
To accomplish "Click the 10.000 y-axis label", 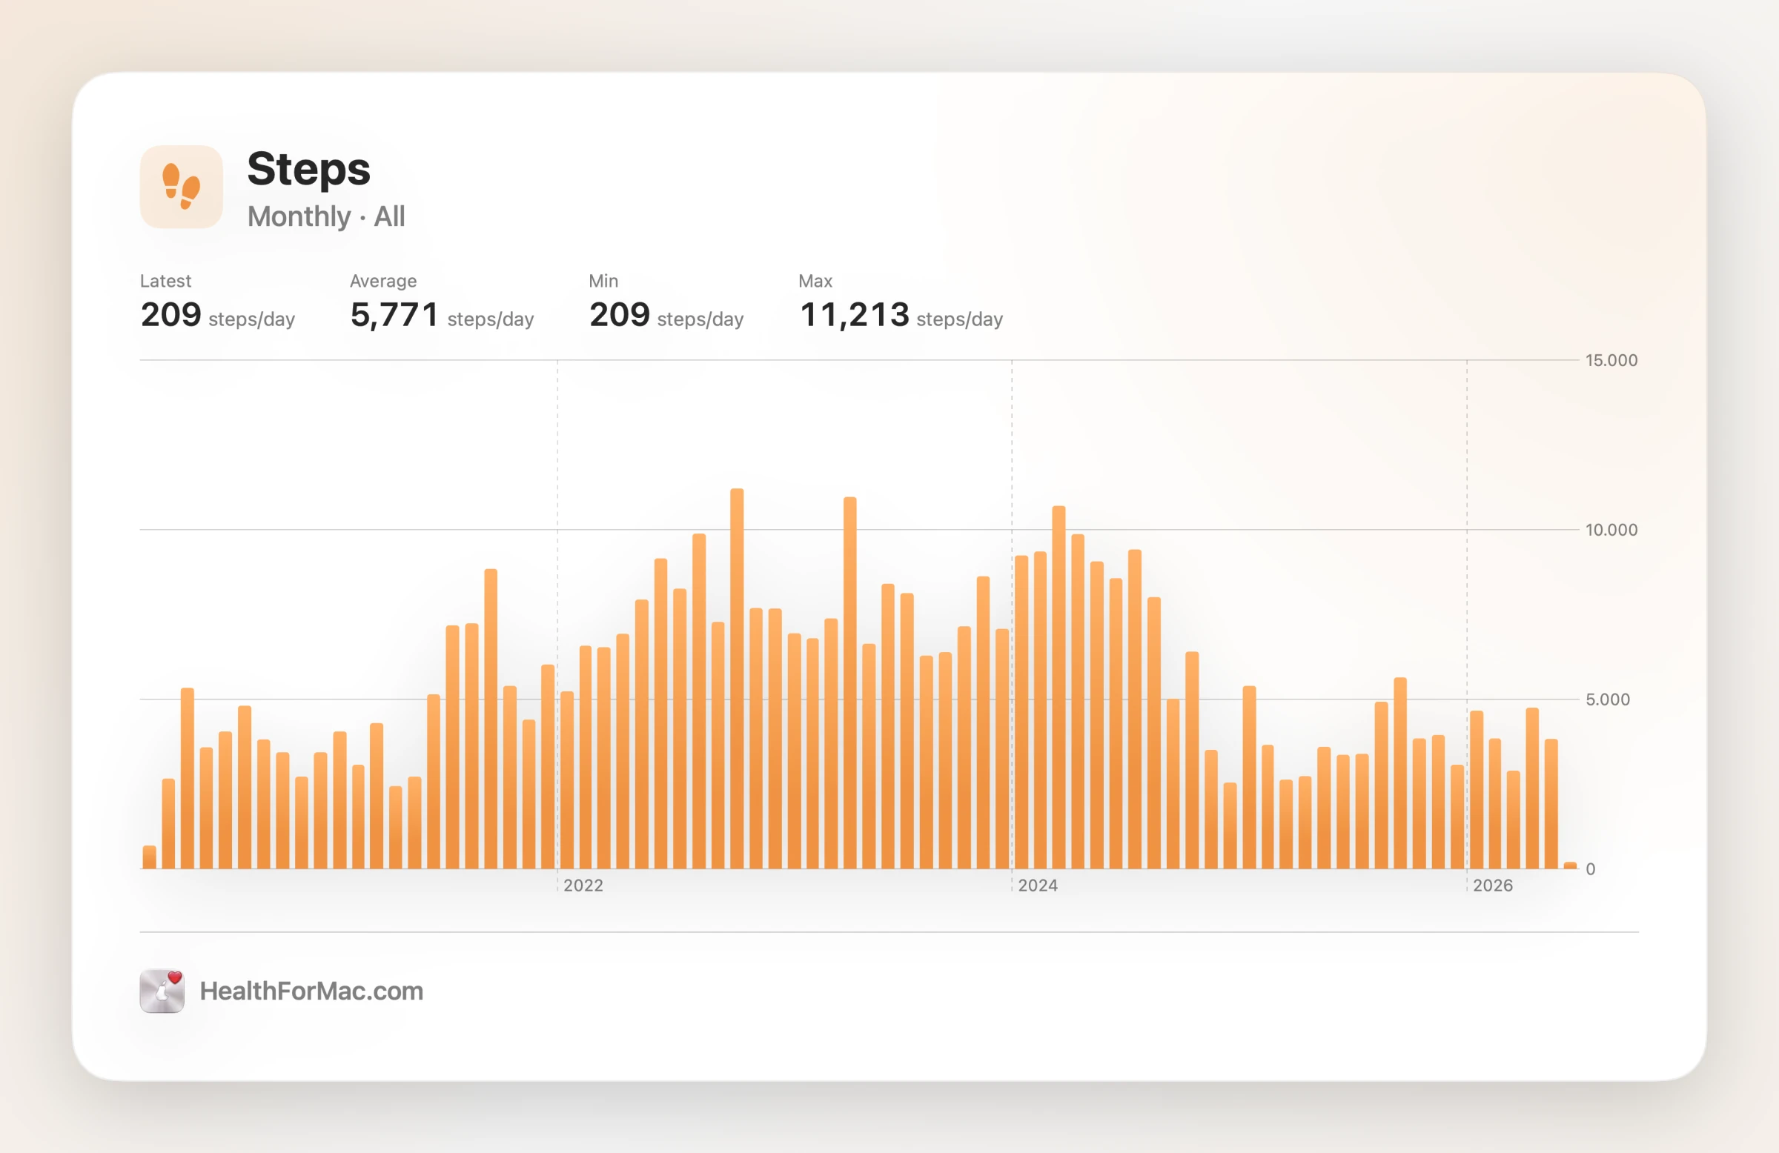I will [x=1611, y=530].
